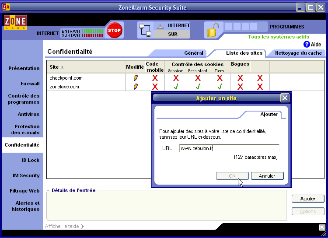
Task: Click the Internet lock padlock icon
Action: tap(213, 30)
